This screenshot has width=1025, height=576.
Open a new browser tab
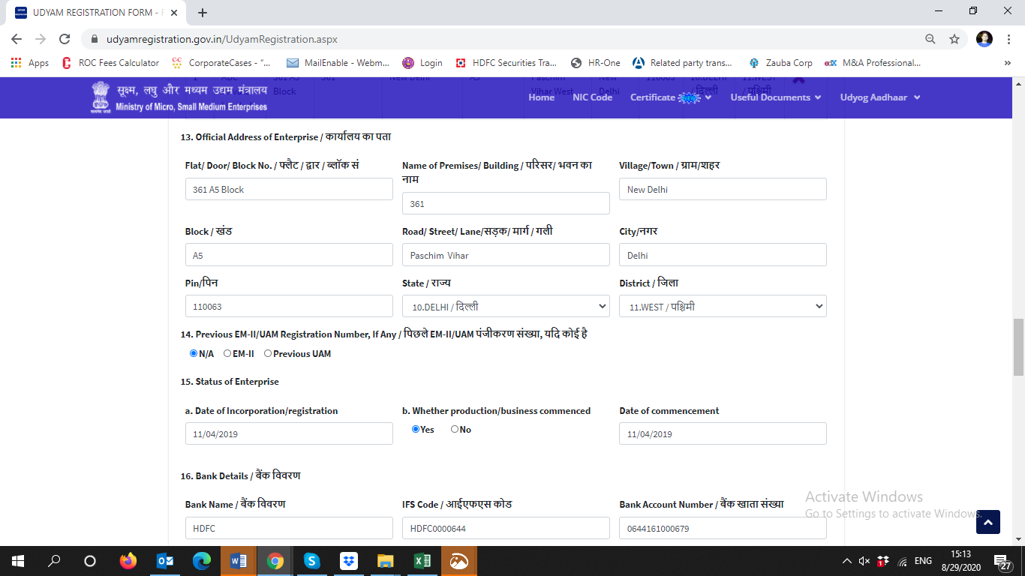pos(203,13)
